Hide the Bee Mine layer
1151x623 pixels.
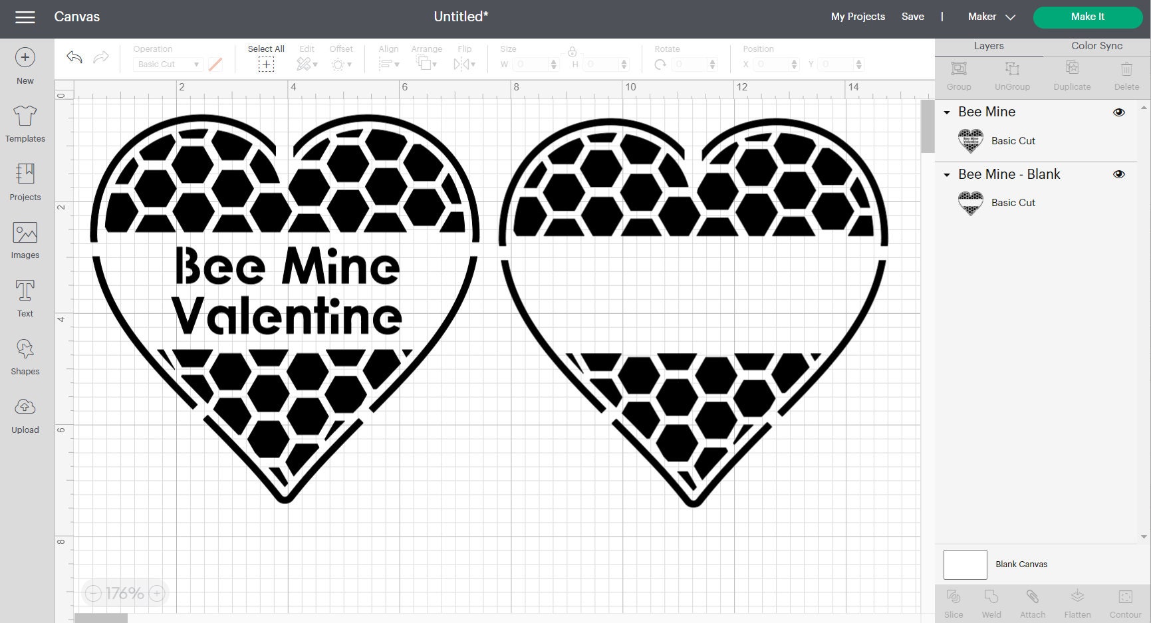pos(1119,112)
